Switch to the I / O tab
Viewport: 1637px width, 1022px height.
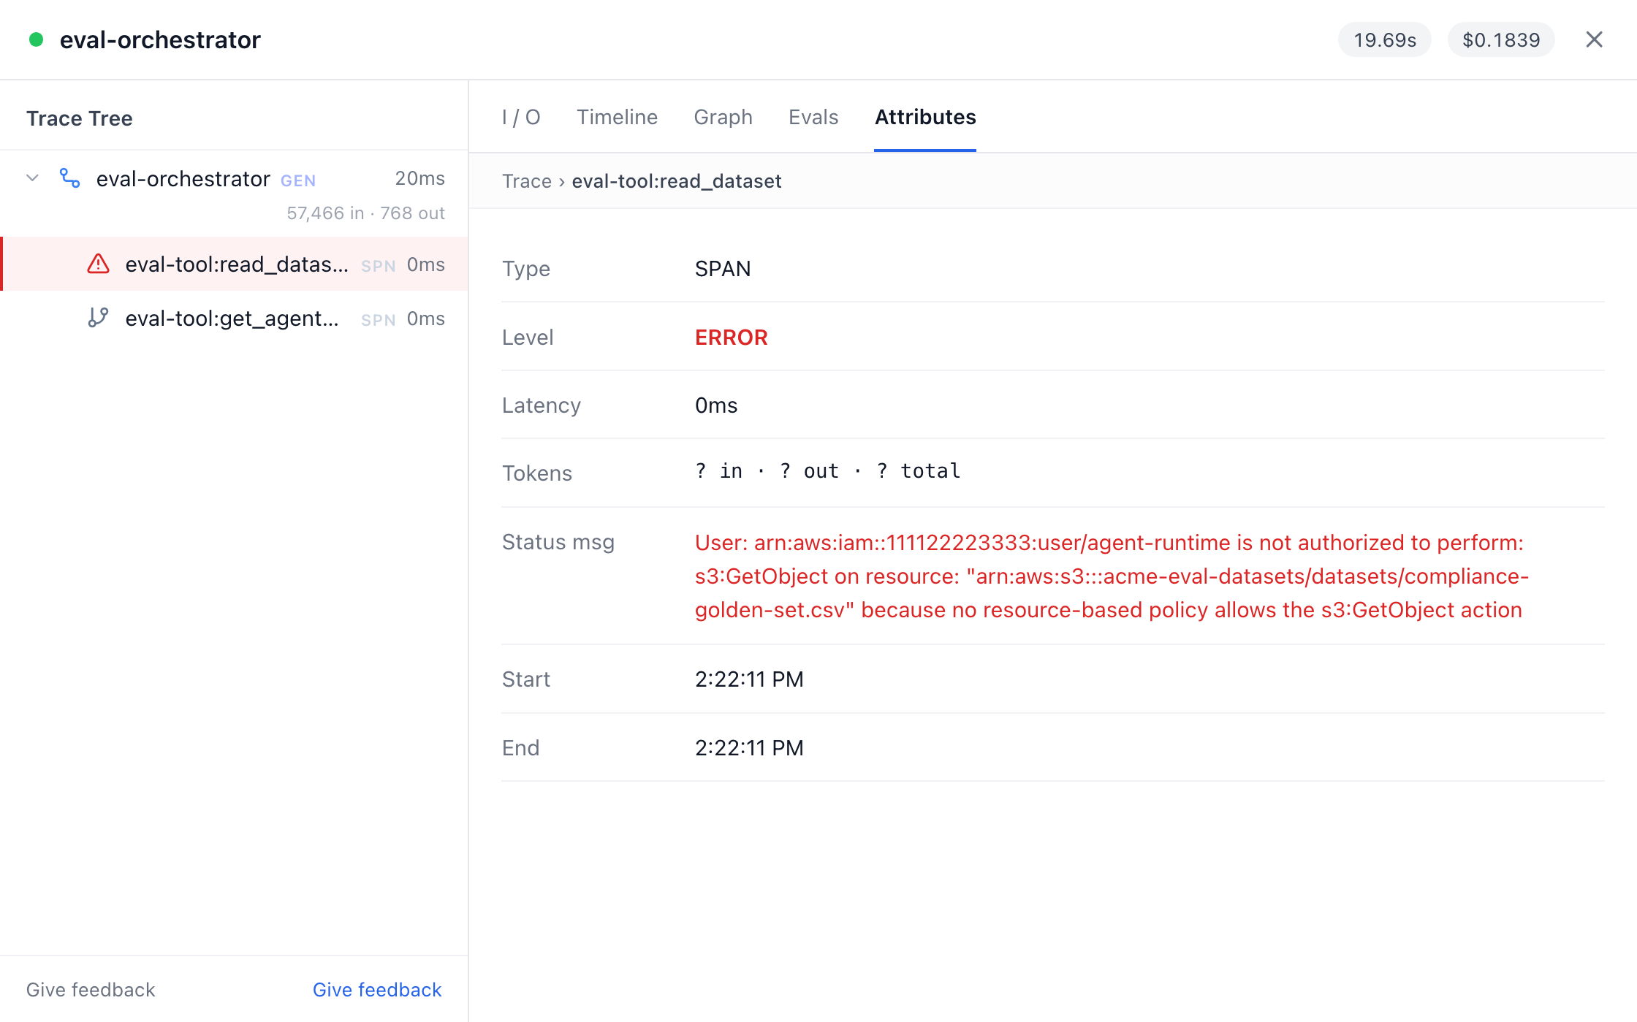tap(521, 117)
